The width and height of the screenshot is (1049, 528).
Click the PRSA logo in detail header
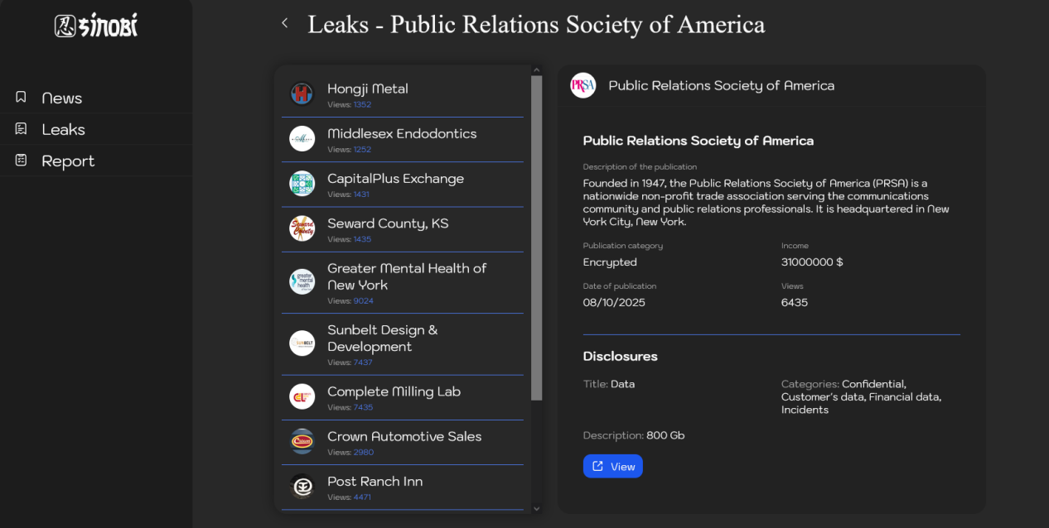[x=583, y=85]
